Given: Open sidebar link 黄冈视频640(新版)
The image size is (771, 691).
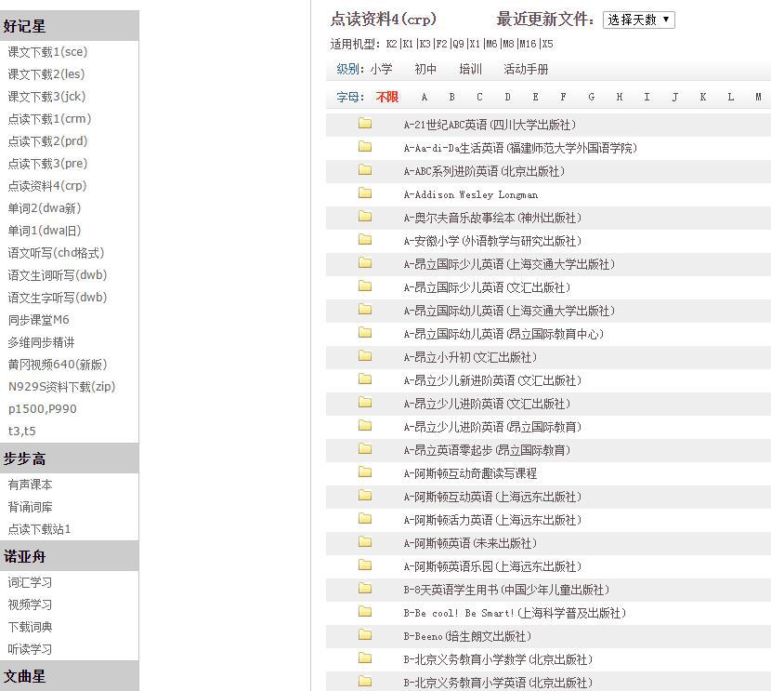Looking at the screenshot, I should pos(58,365).
